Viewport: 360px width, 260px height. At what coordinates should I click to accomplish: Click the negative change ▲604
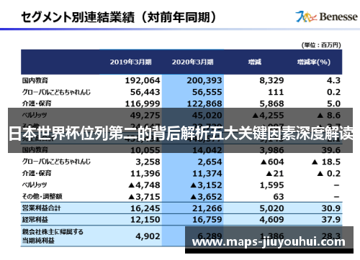pyautogui.click(x=272, y=162)
